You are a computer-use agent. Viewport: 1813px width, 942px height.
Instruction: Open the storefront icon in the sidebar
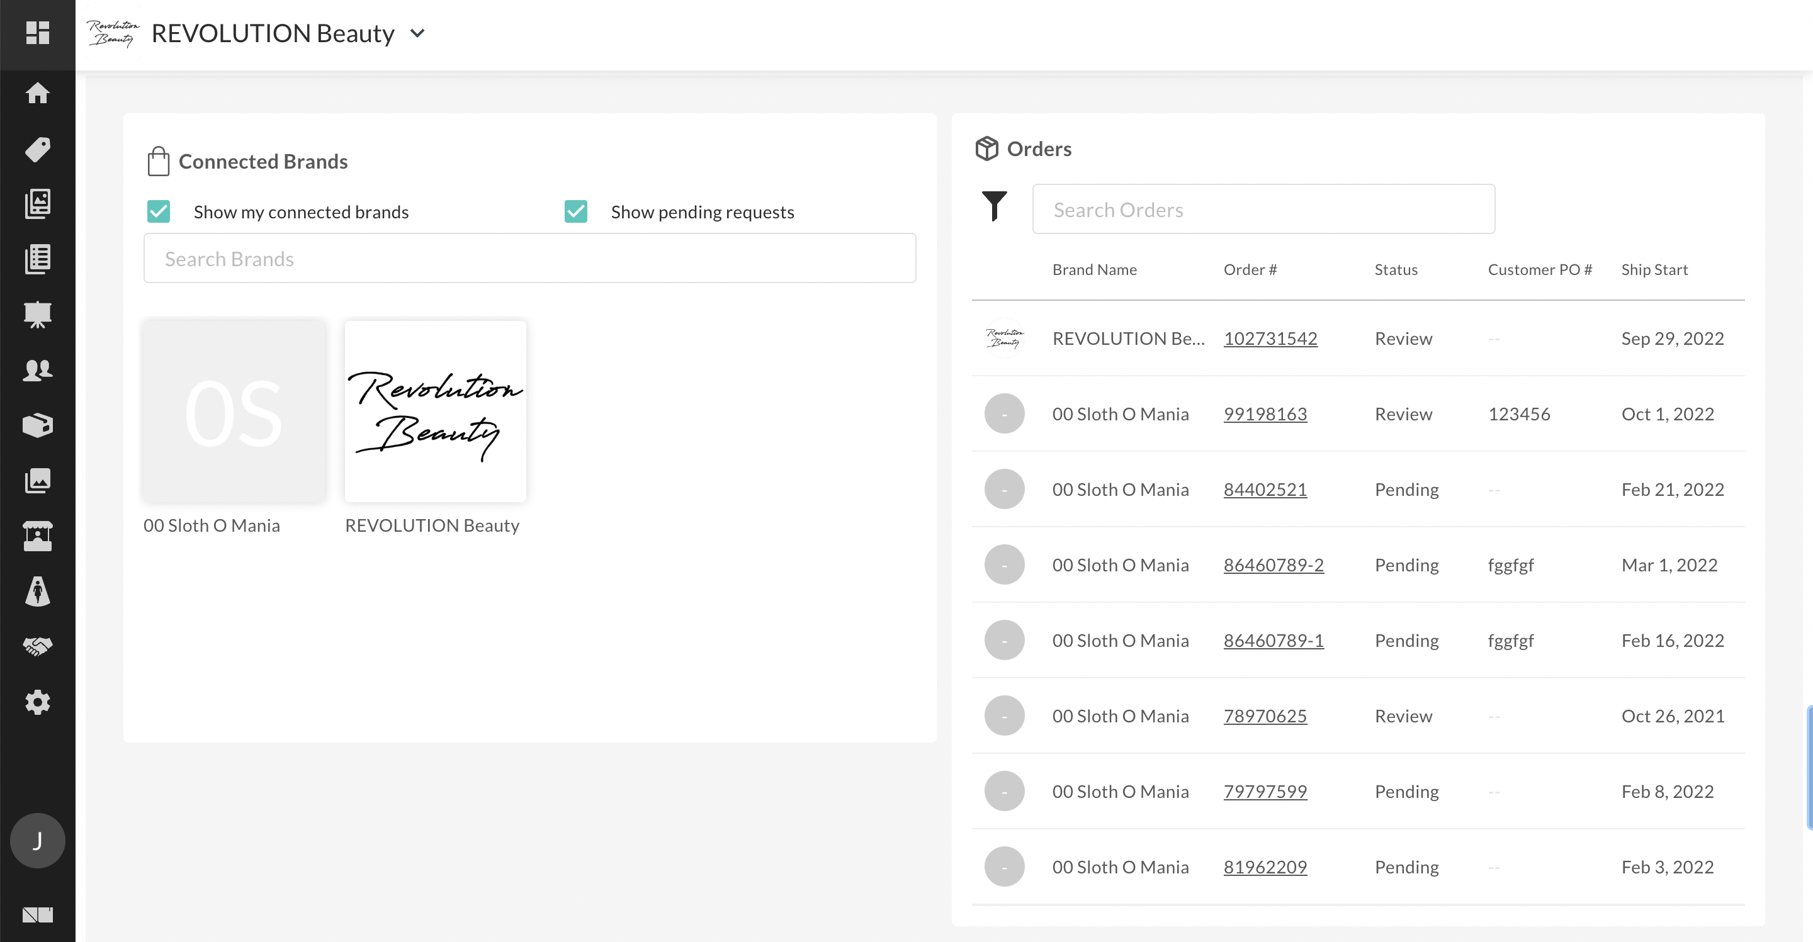tap(37, 536)
